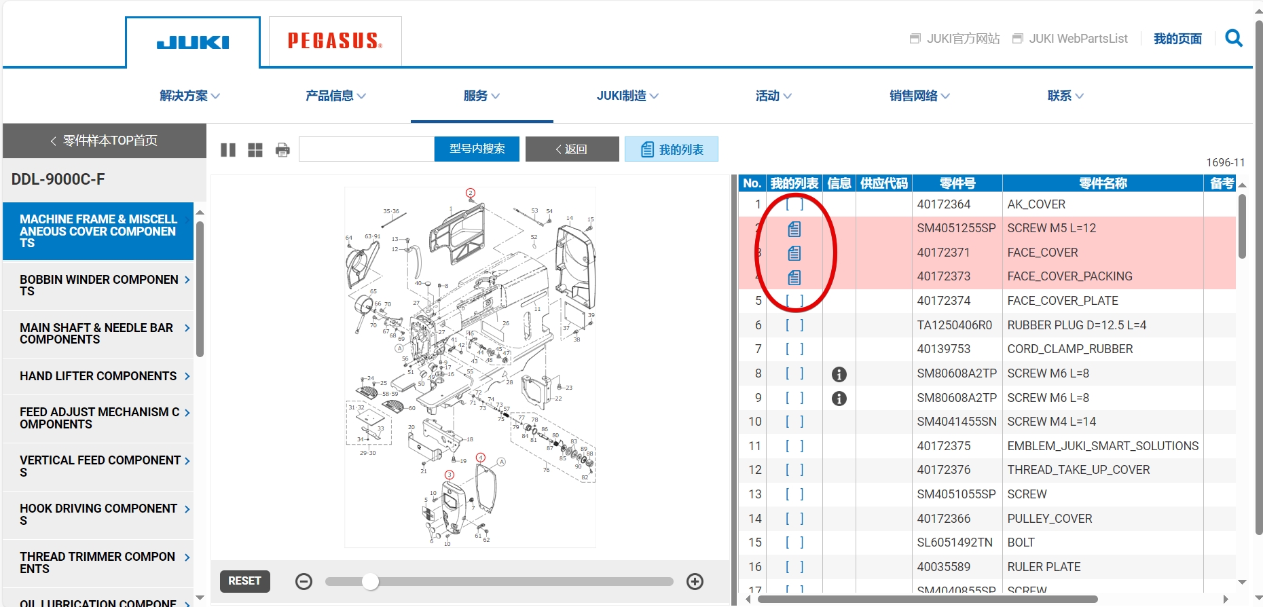
Task: Click the printer icon
Action: coord(282,150)
